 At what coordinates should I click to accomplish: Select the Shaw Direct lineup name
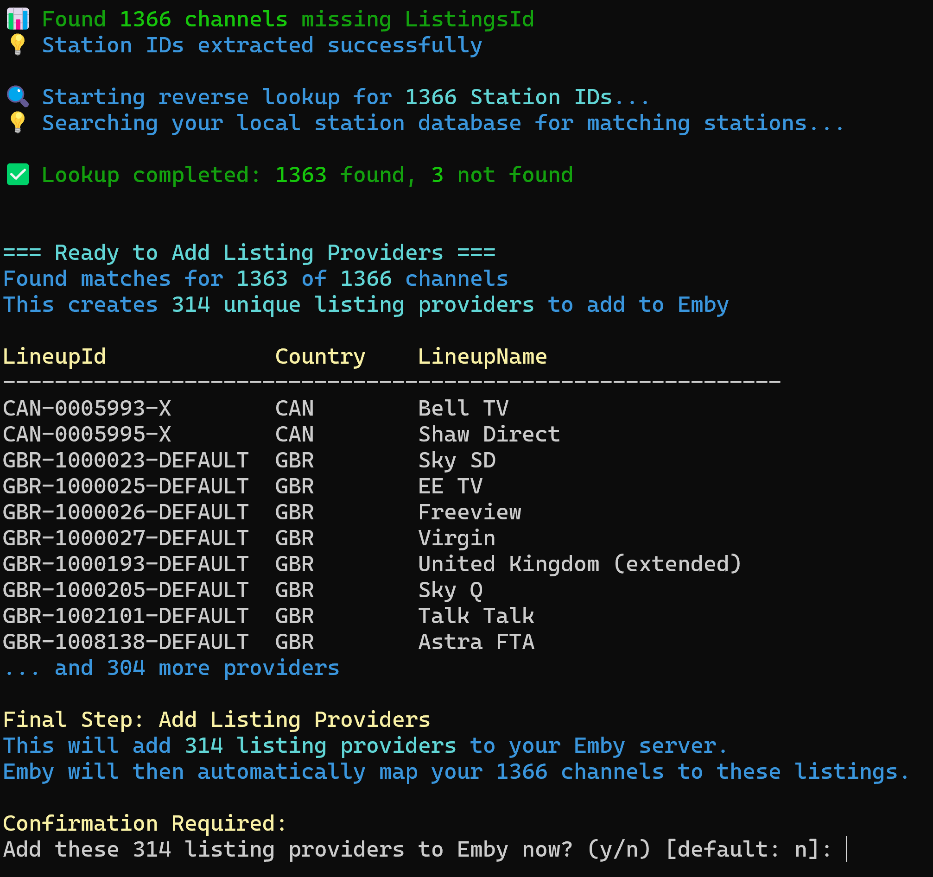pyautogui.click(x=489, y=435)
